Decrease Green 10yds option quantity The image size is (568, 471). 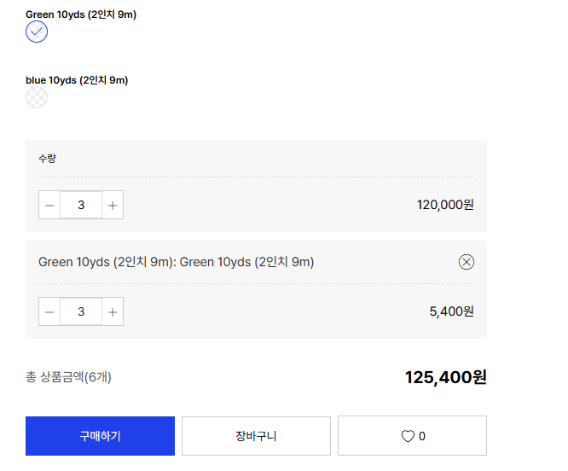coord(49,311)
